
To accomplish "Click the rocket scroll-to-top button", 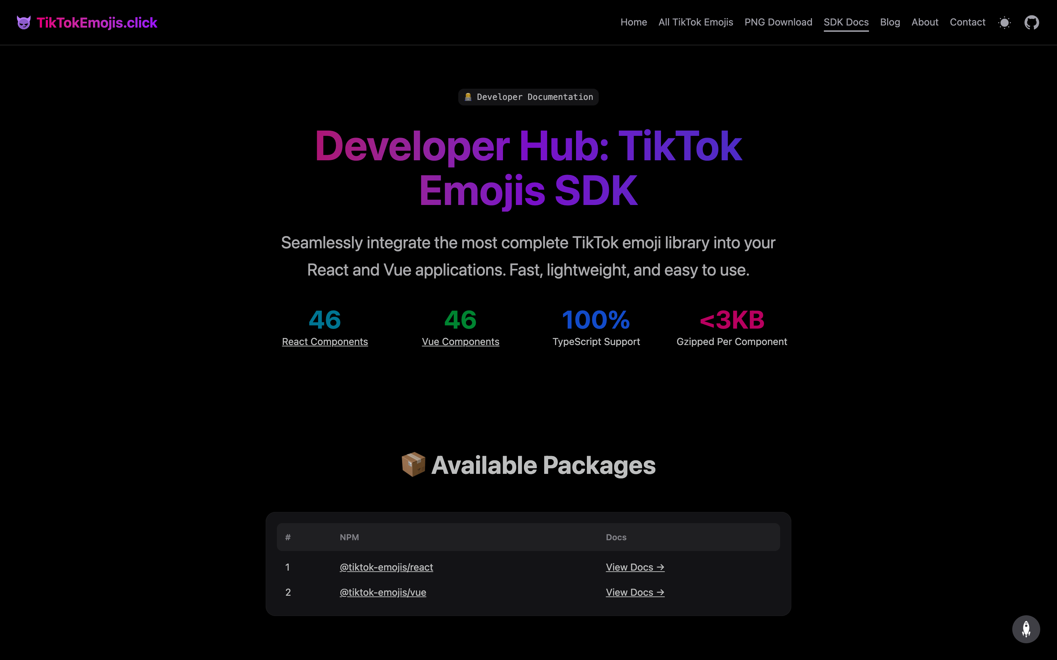I will click(1026, 629).
